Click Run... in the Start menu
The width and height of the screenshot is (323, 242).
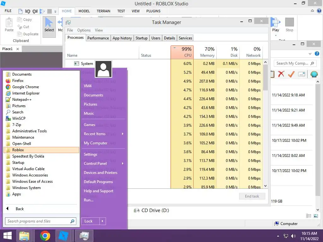click(89, 200)
